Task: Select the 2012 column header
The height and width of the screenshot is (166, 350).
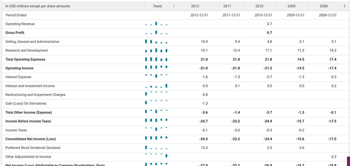Action: [x=195, y=6]
